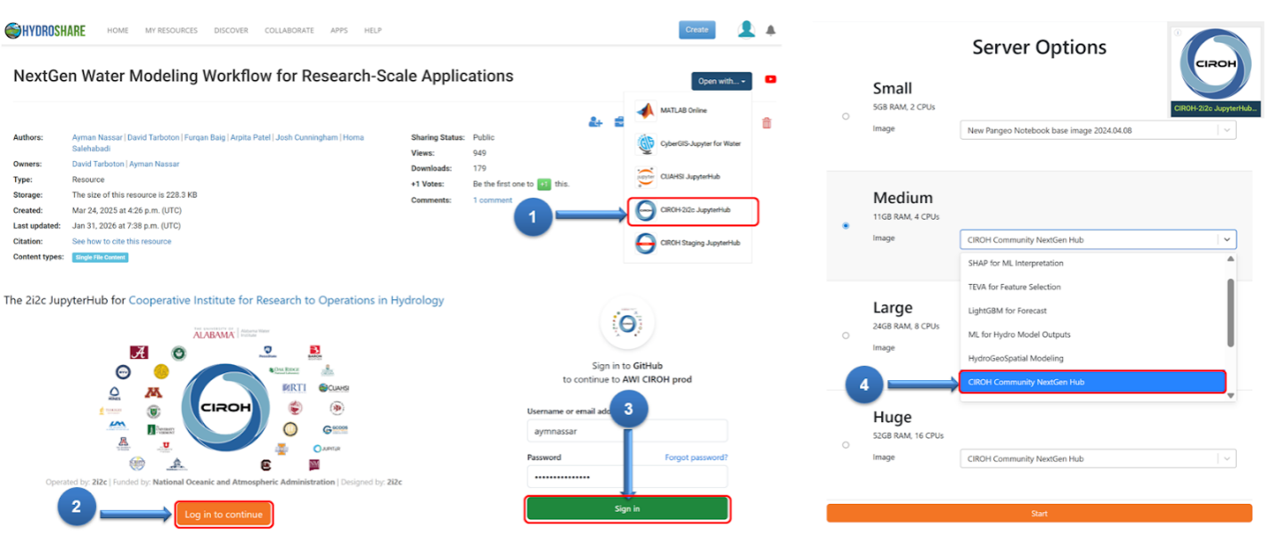This screenshot has height=544, width=1274.
Task: Select MATLAB Online app icon
Action: [645, 110]
